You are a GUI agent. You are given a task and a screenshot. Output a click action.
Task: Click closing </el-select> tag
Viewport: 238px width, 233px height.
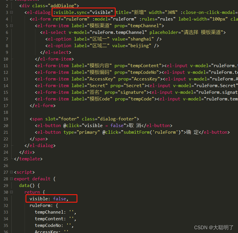coord(56,52)
